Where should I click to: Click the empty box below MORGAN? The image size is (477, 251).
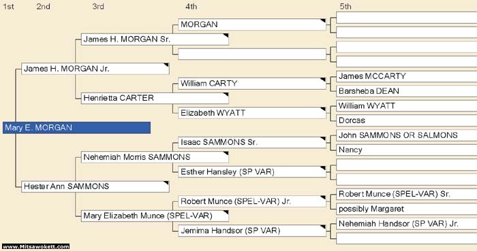[252, 54]
